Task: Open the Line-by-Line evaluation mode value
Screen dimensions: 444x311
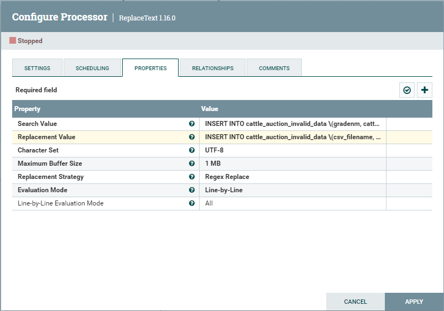Action: (224, 190)
